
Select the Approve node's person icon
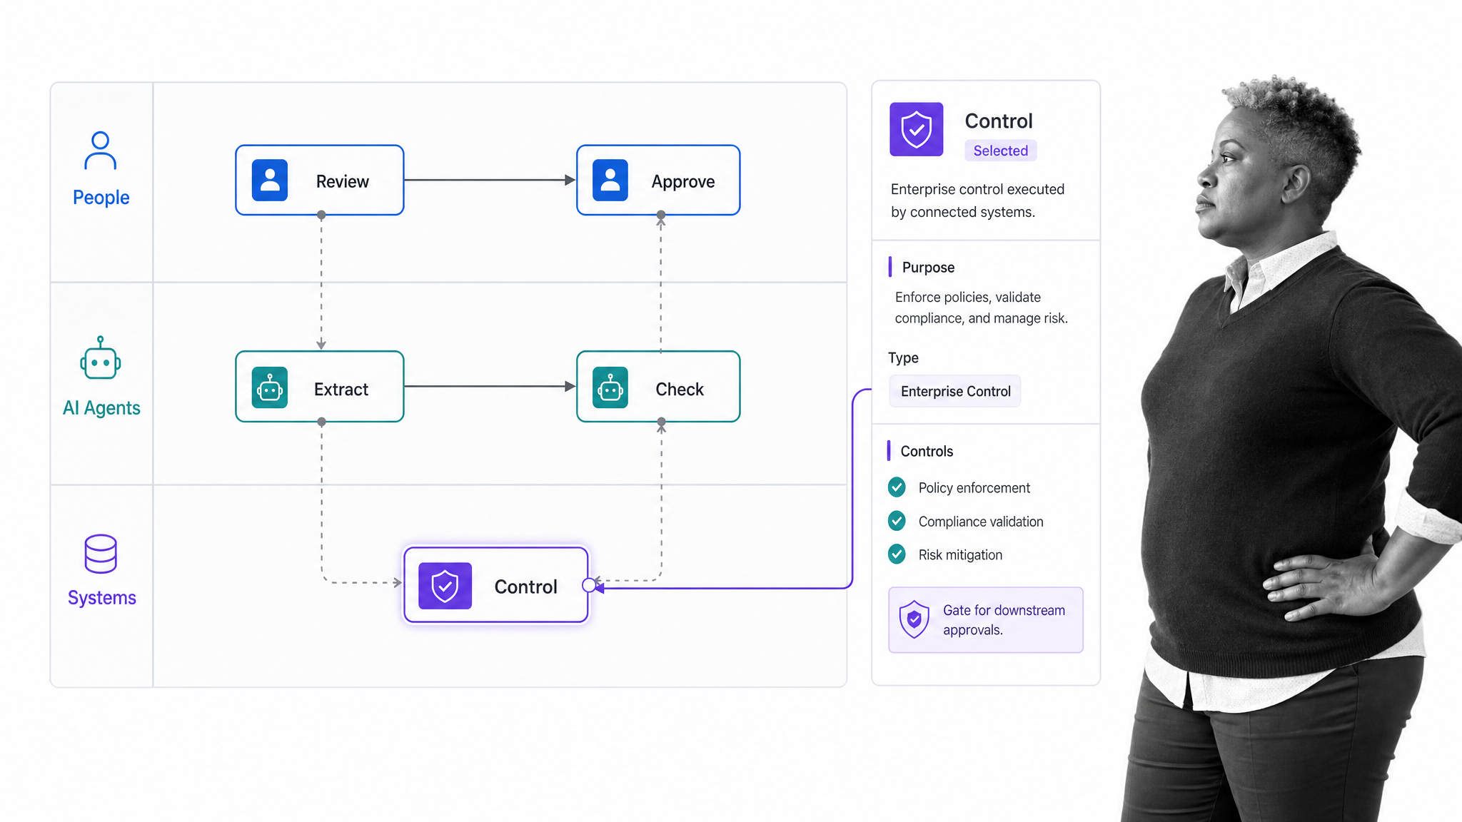point(610,180)
